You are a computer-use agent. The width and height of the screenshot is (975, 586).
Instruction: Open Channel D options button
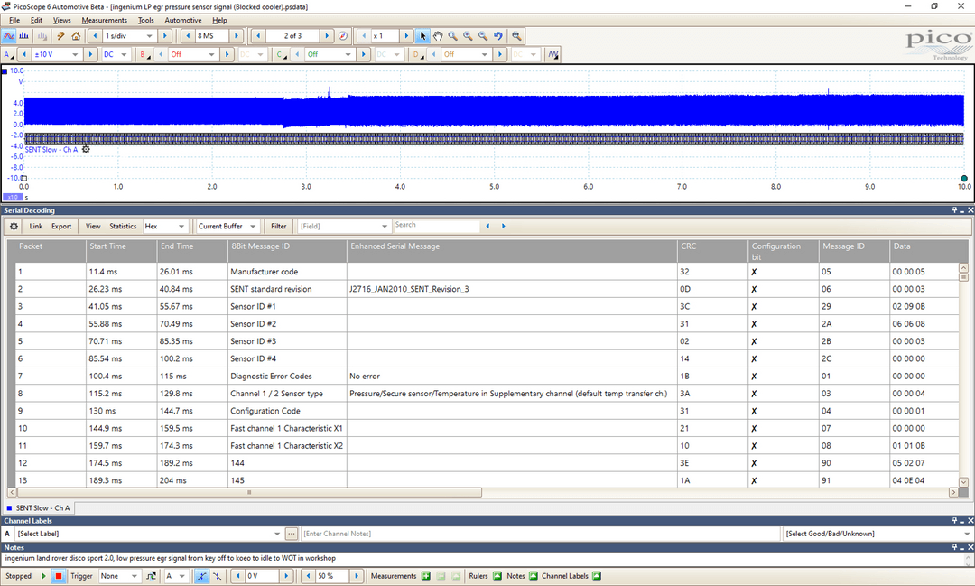(417, 55)
